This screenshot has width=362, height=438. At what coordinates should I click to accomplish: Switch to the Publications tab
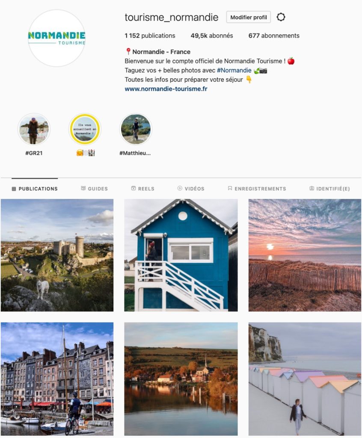click(35, 189)
